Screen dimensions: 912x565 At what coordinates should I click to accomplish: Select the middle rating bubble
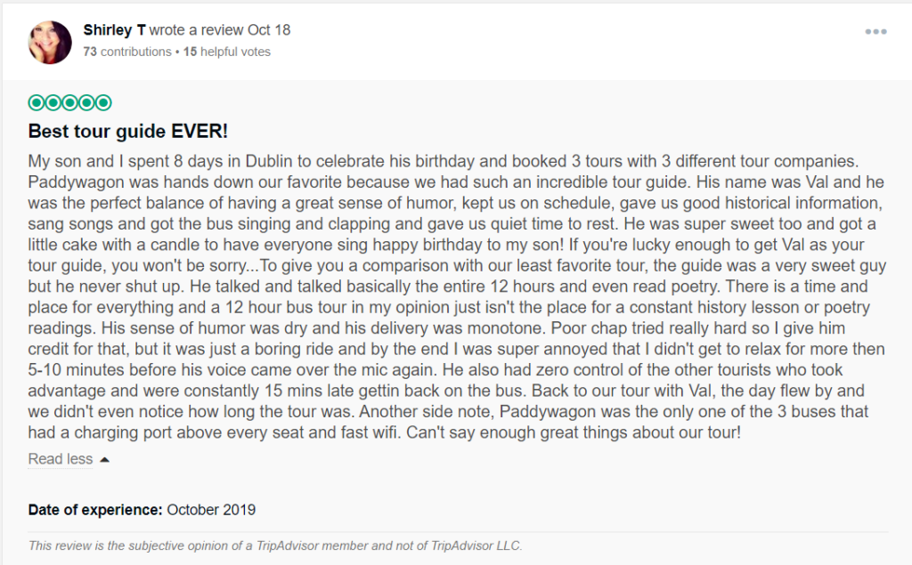(x=69, y=103)
